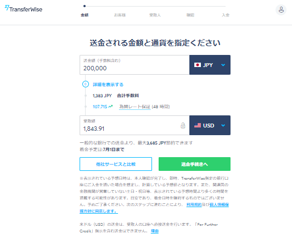Image resolution: width=292 pixels, height=239 pixels.
Task: Open the JPY currency dropdown
Action: pos(210,65)
